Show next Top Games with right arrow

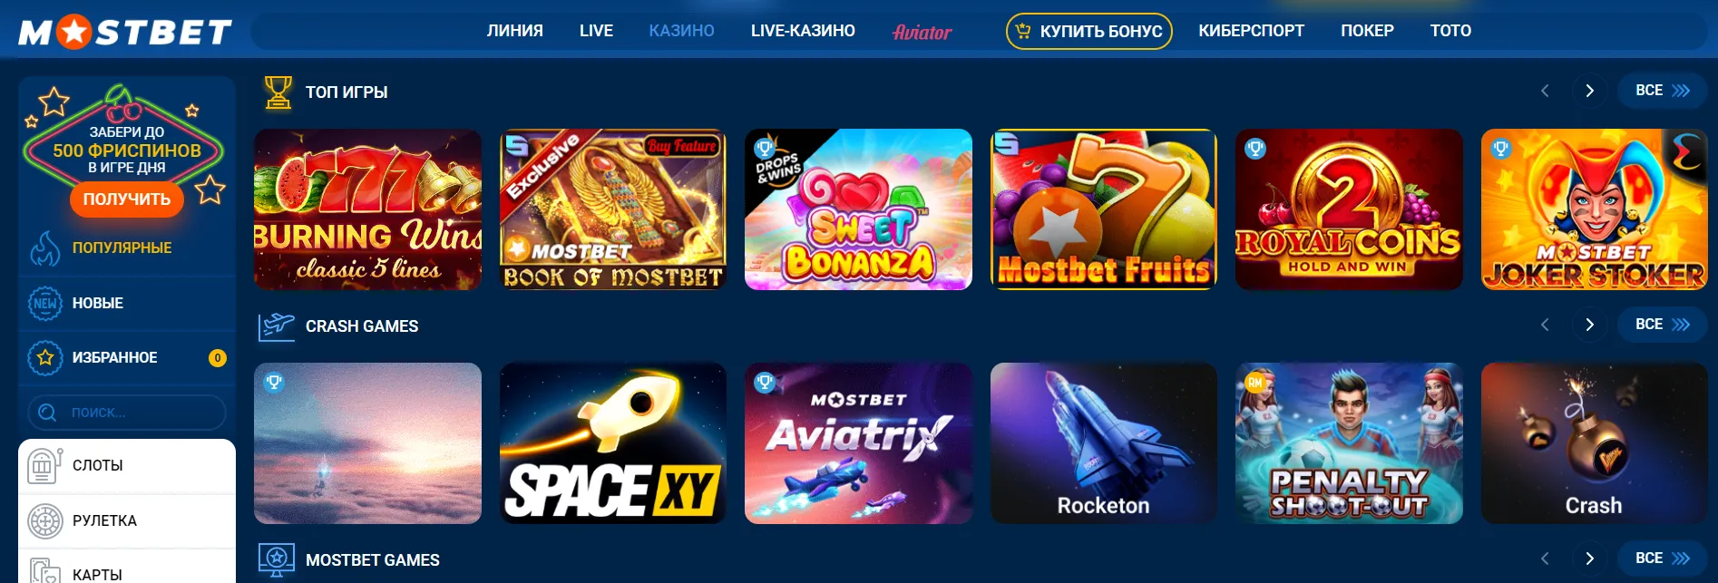pyautogui.click(x=1589, y=91)
